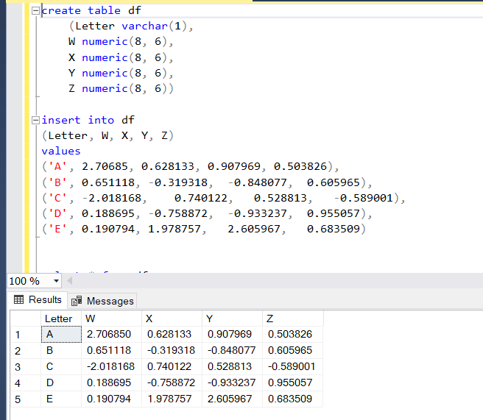Image resolution: width=483 pixels, height=420 pixels.
Task: Open the 100 % zoom dropdown
Action: [x=57, y=281]
